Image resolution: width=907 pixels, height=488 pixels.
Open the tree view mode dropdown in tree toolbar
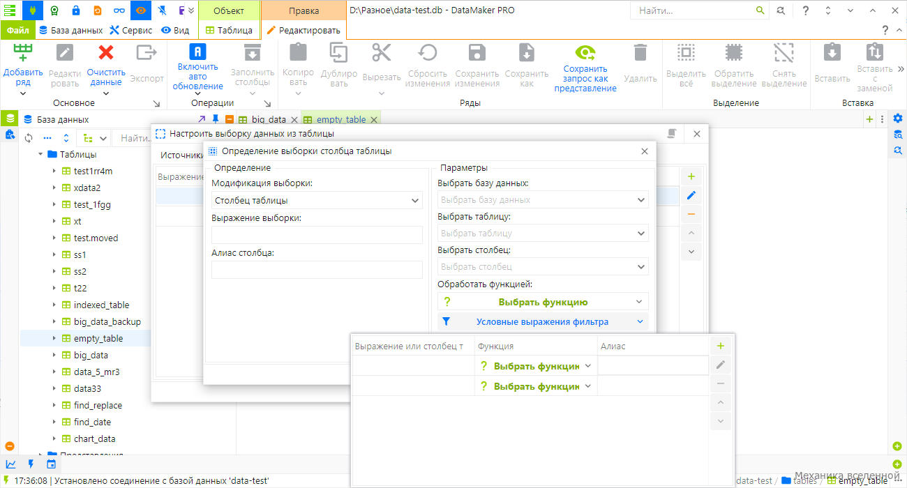93,138
